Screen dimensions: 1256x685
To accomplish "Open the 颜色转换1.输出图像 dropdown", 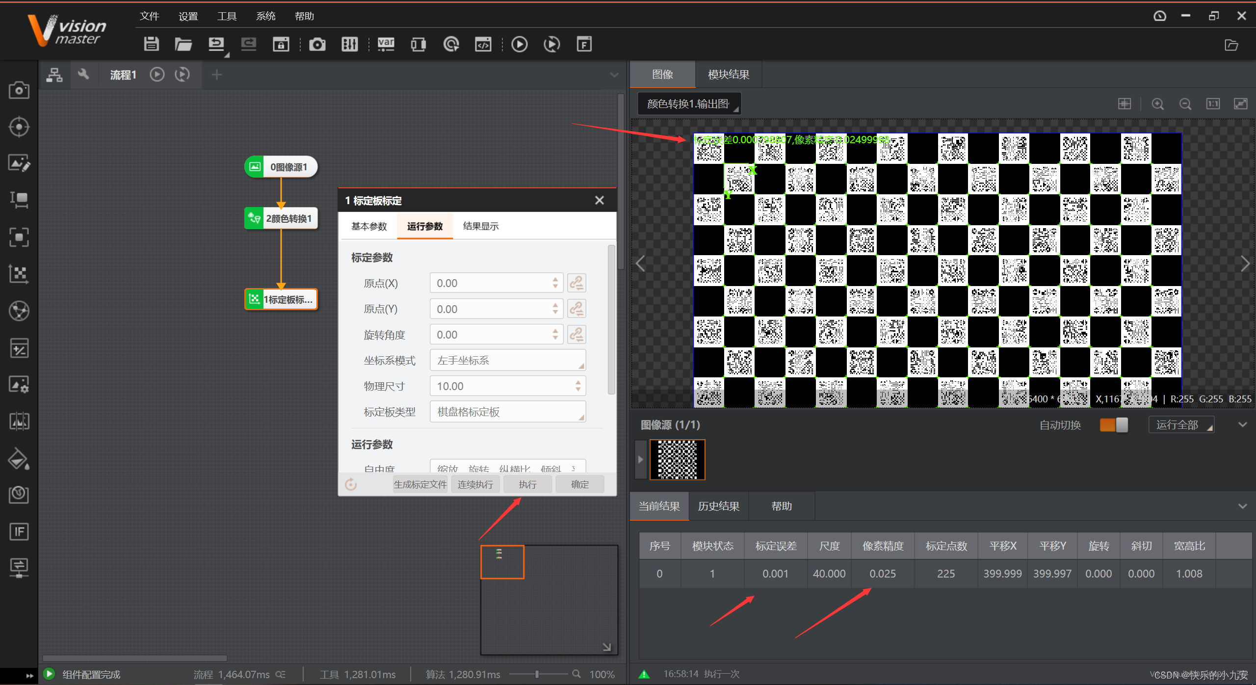I will [689, 104].
